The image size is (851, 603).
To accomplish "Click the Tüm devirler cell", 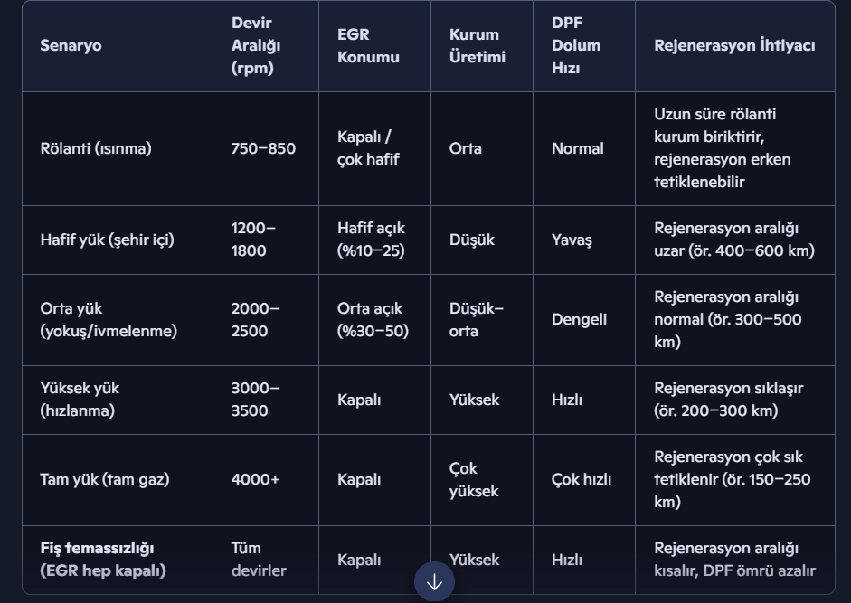I will click(x=259, y=559).
